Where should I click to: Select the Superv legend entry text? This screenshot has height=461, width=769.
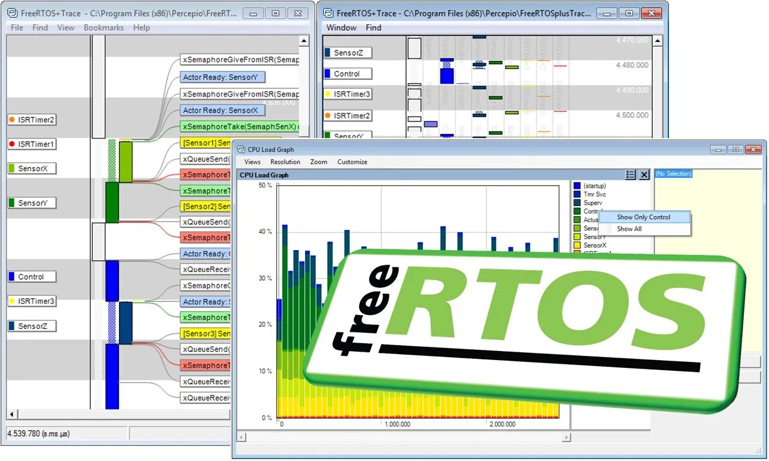coord(593,203)
